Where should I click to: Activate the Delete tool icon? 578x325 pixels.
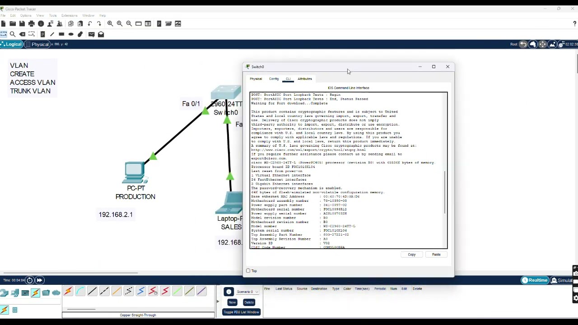pyautogui.click(x=22, y=34)
